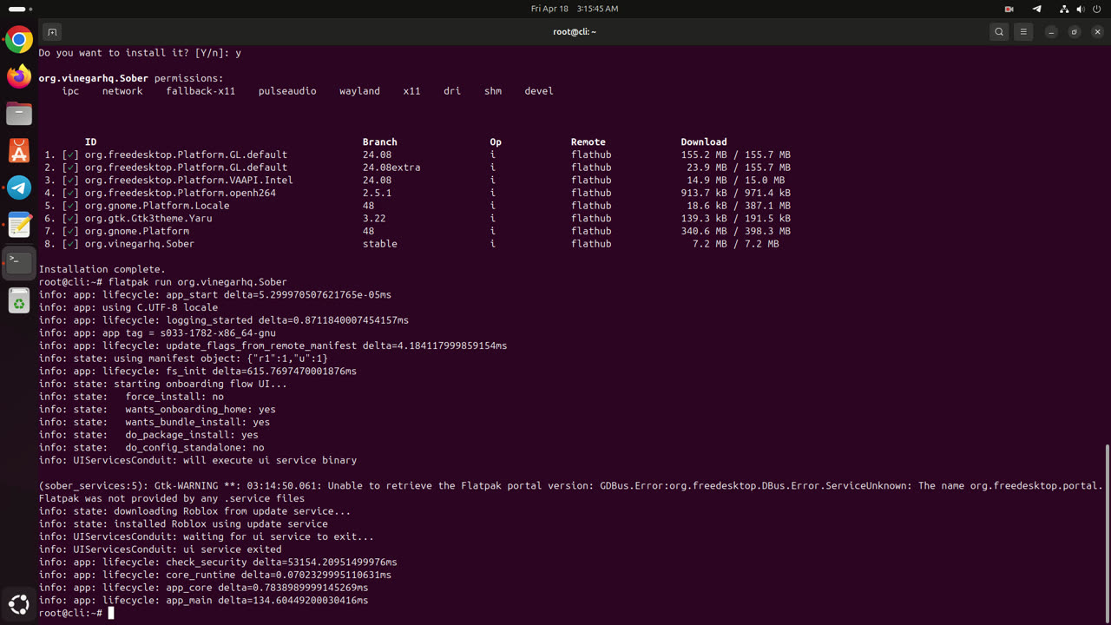Open the power menu icon
The image size is (1111, 625).
point(1097,9)
